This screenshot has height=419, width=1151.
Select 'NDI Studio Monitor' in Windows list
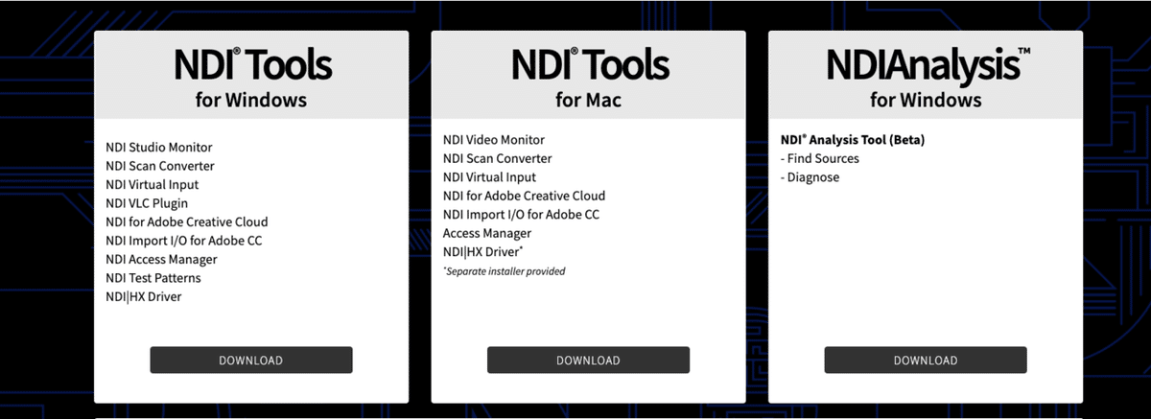[159, 147]
